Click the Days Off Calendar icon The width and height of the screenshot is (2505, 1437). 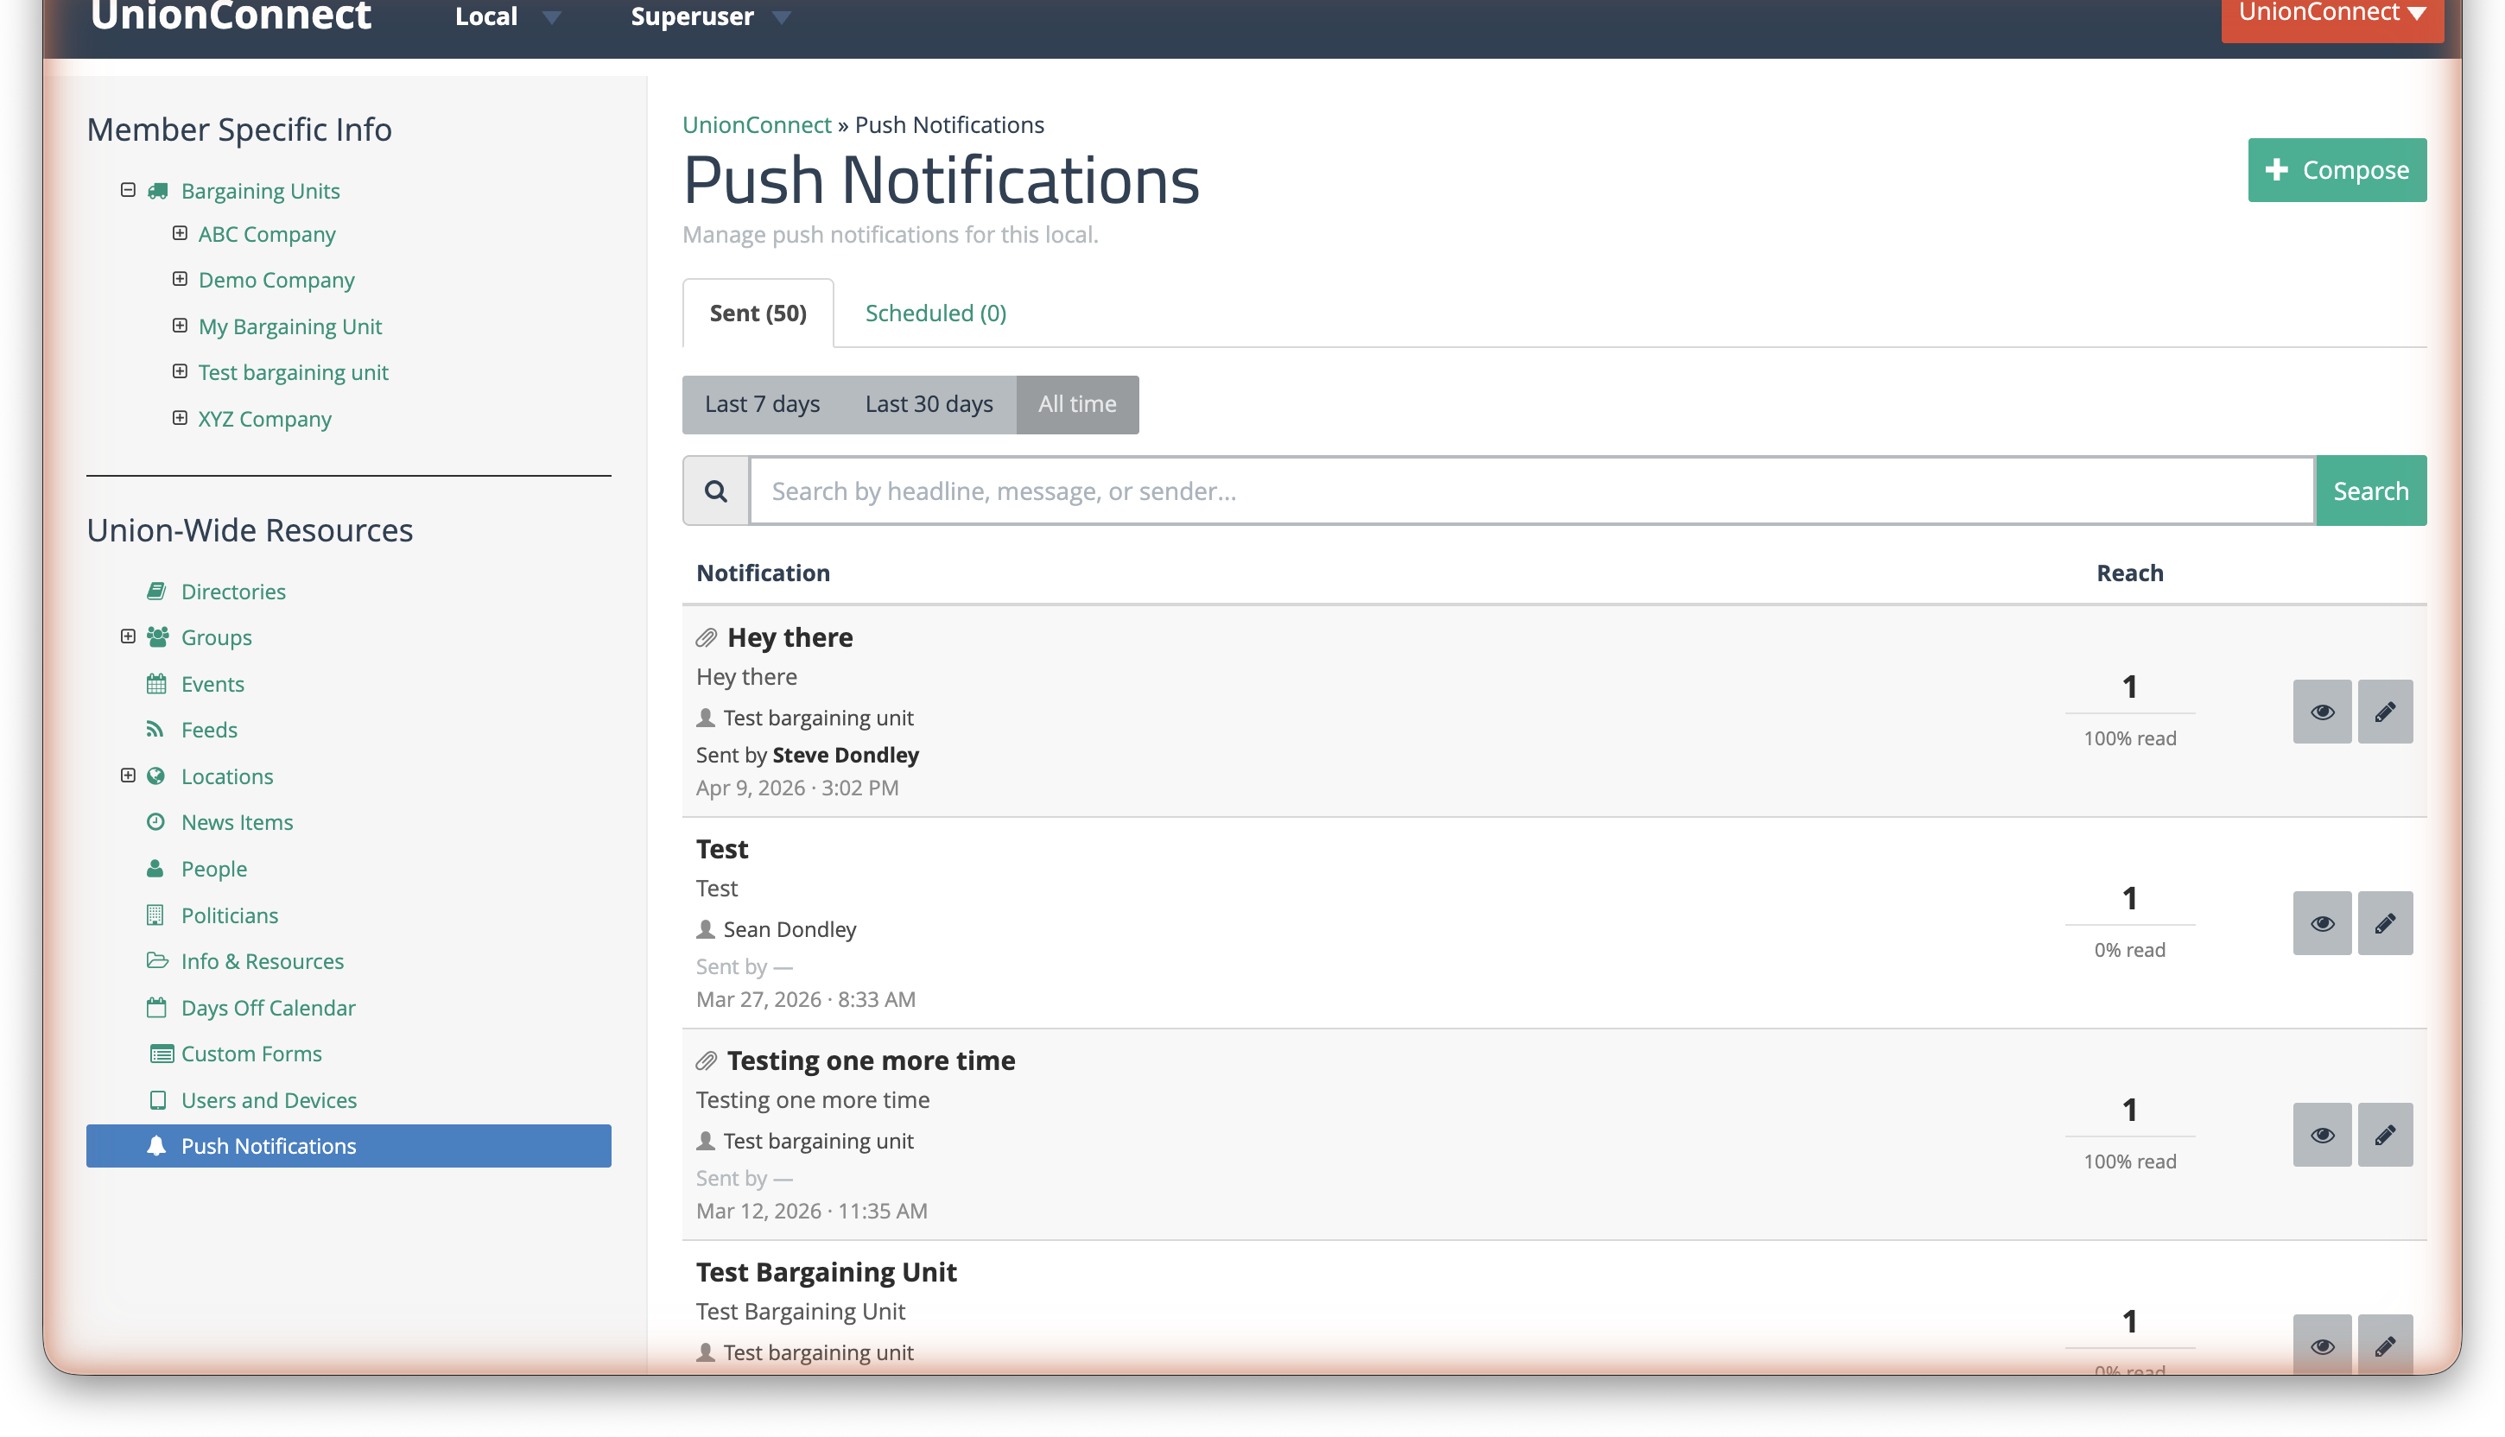point(156,1008)
